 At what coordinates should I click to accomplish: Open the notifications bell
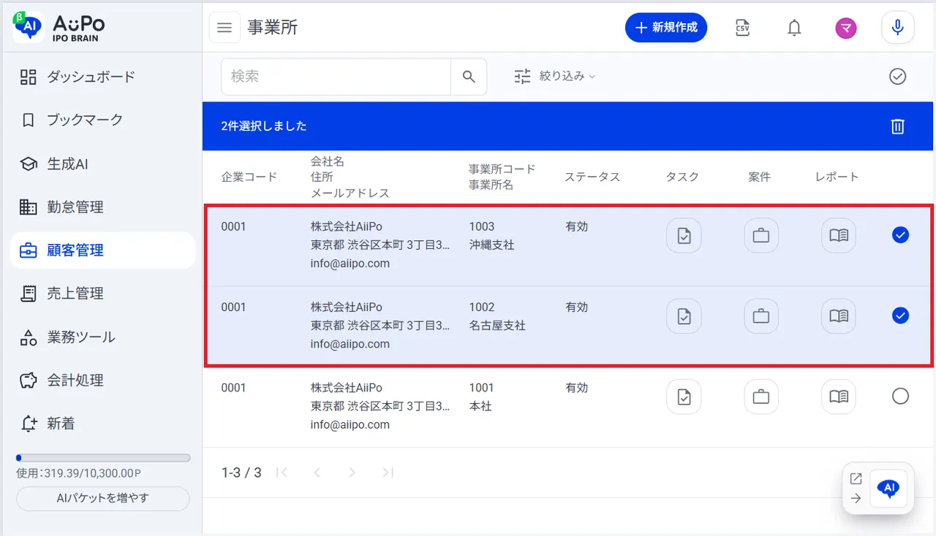(x=794, y=28)
